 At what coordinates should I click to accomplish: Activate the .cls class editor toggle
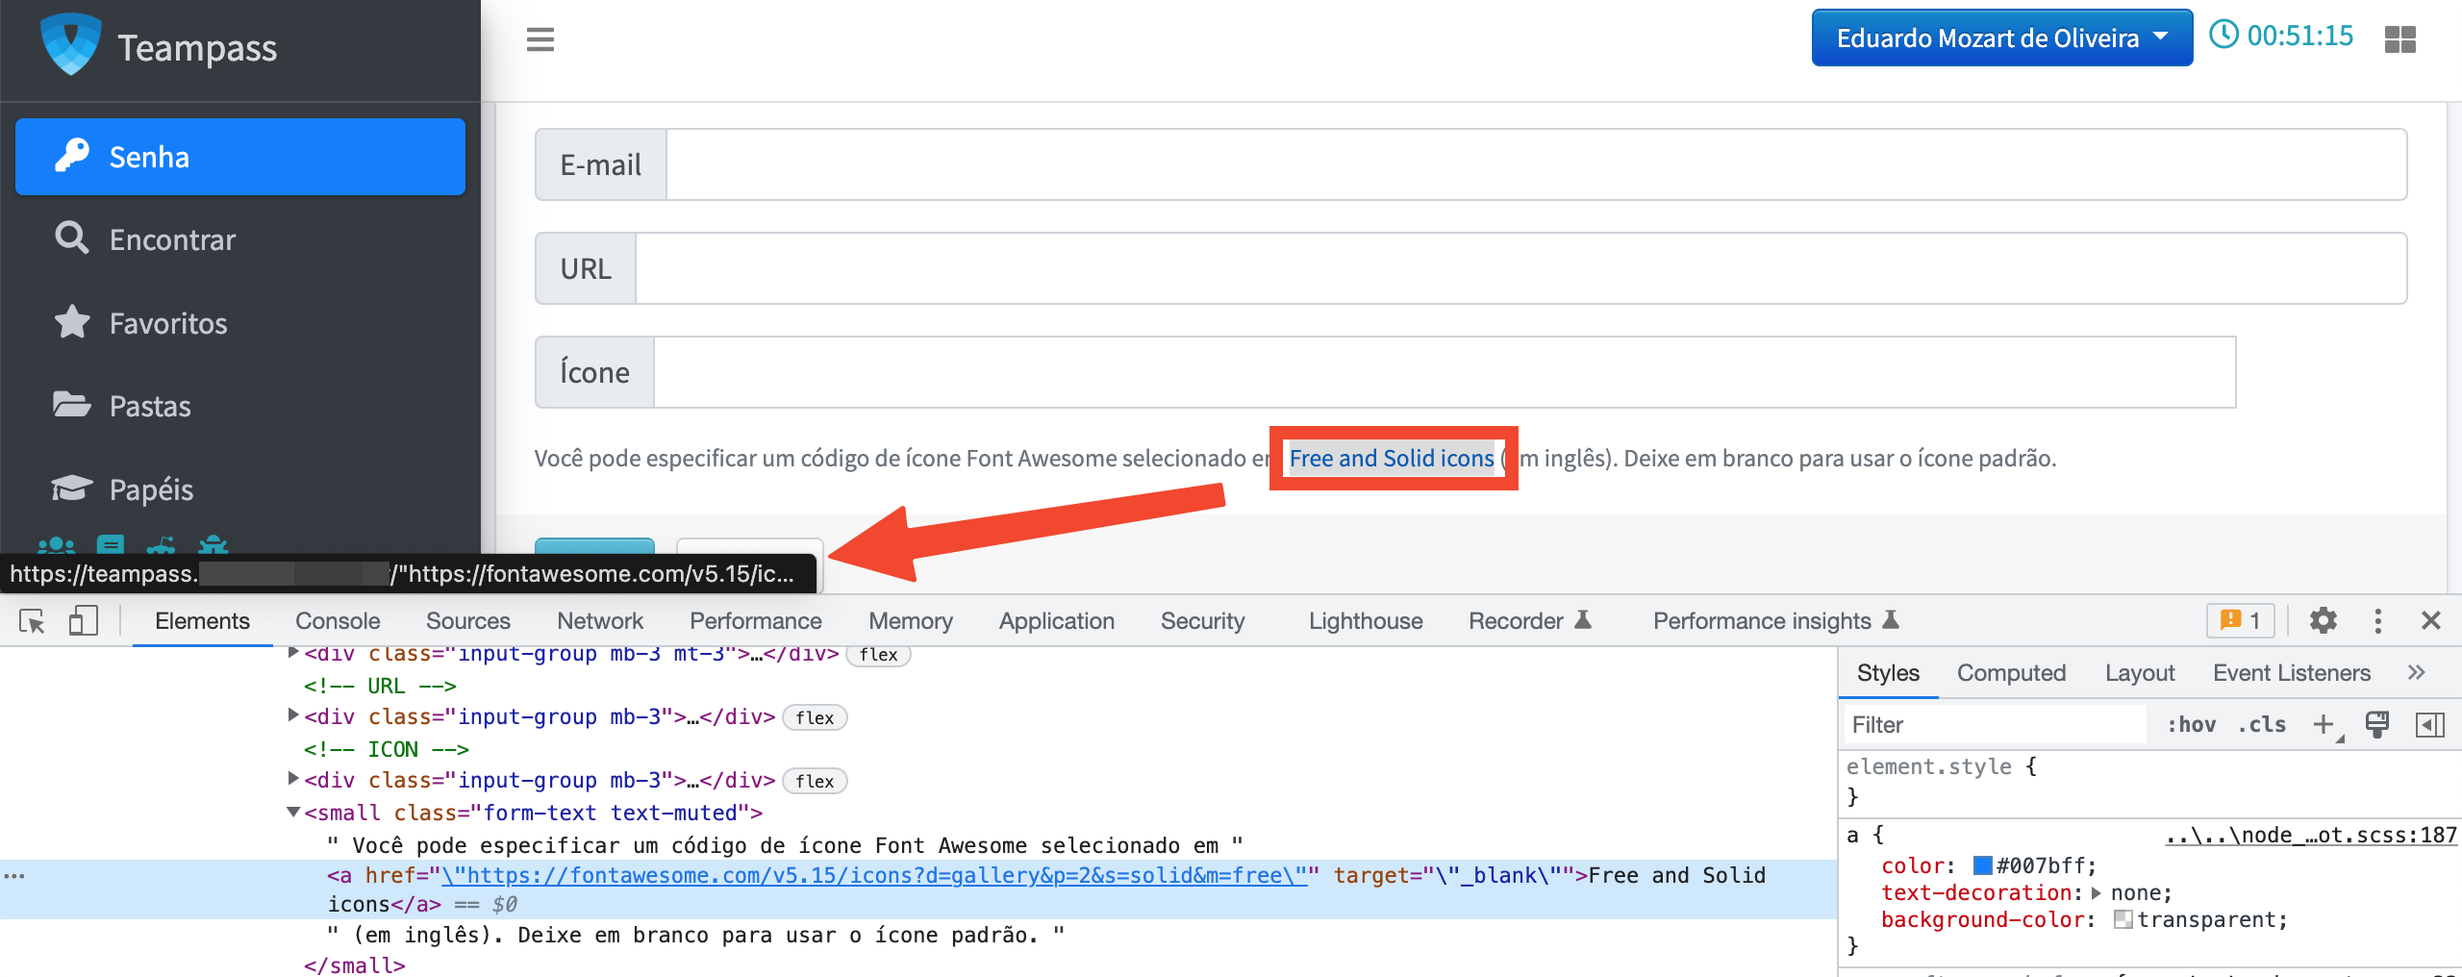[x=2262, y=724]
